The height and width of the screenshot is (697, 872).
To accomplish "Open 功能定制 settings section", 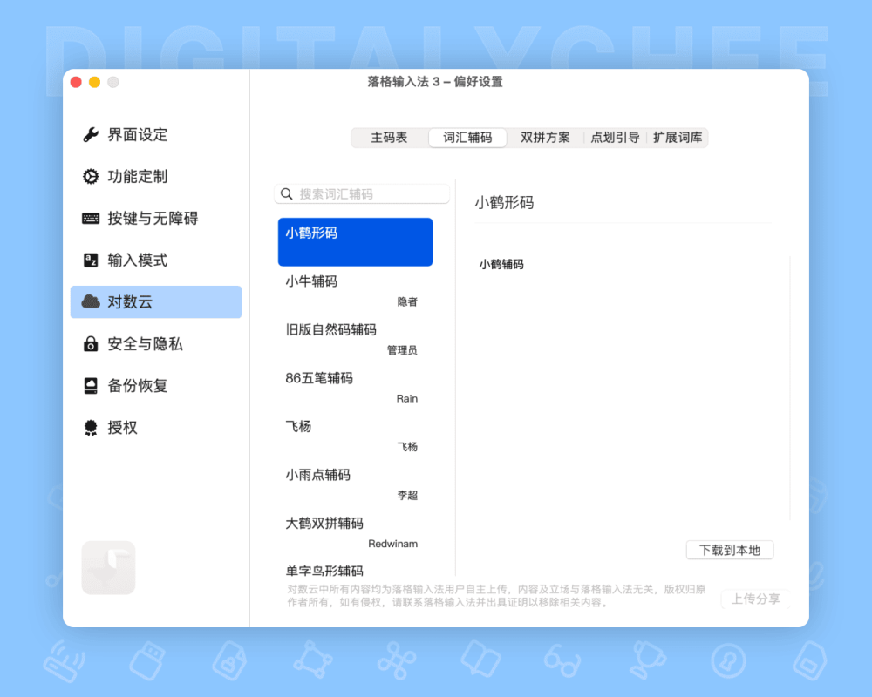I will pyautogui.click(x=156, y=176).
